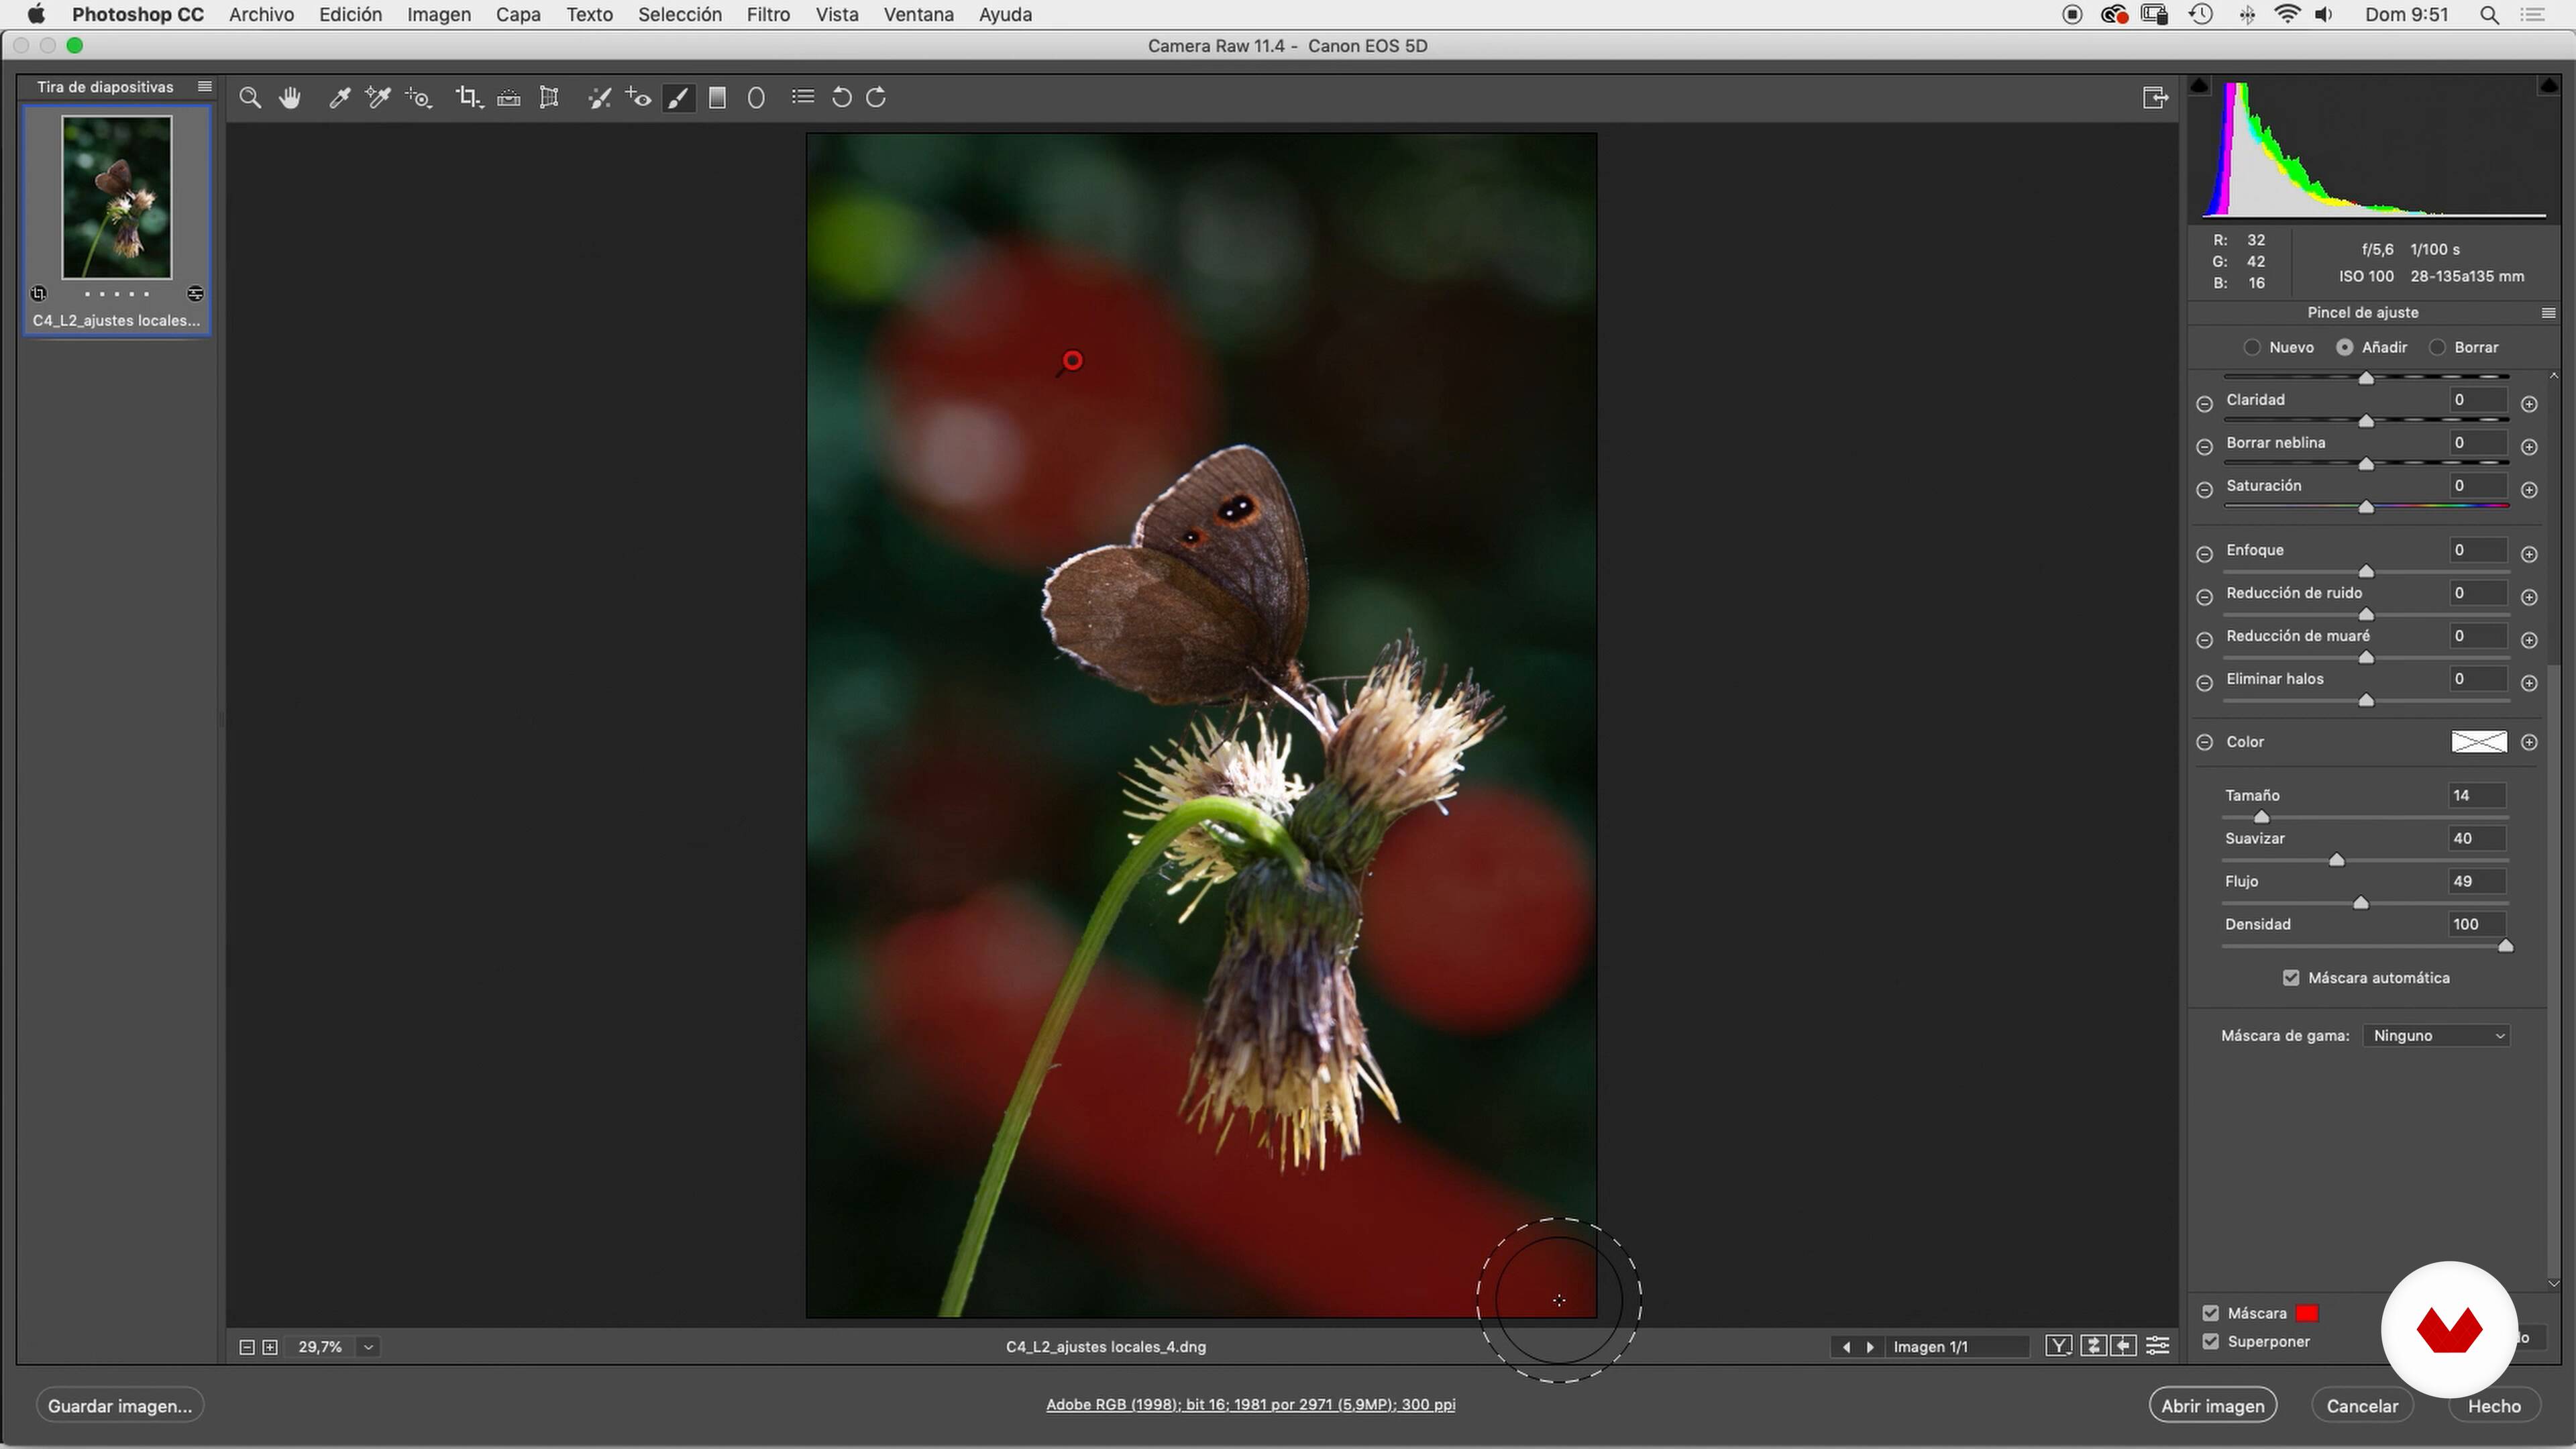The image size is (2576, 1449).
Task: Open the Filtro menu
Action: [768, 15]
